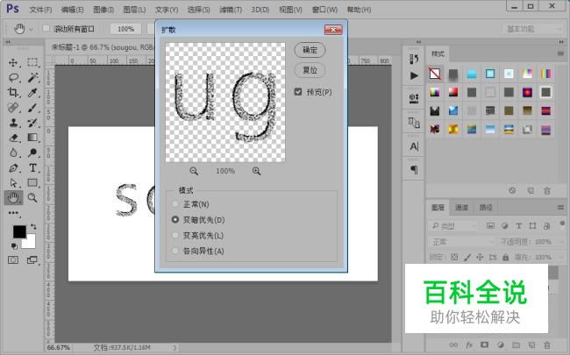Click the 66.67% zoom field in status bar

point(58,348)
